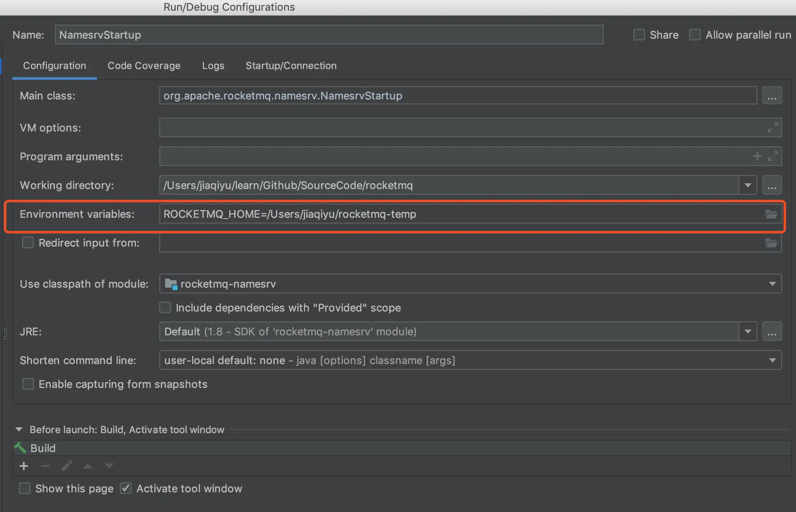Enable Include dependencies with Provided scope
796x512 pixels.
165,308
